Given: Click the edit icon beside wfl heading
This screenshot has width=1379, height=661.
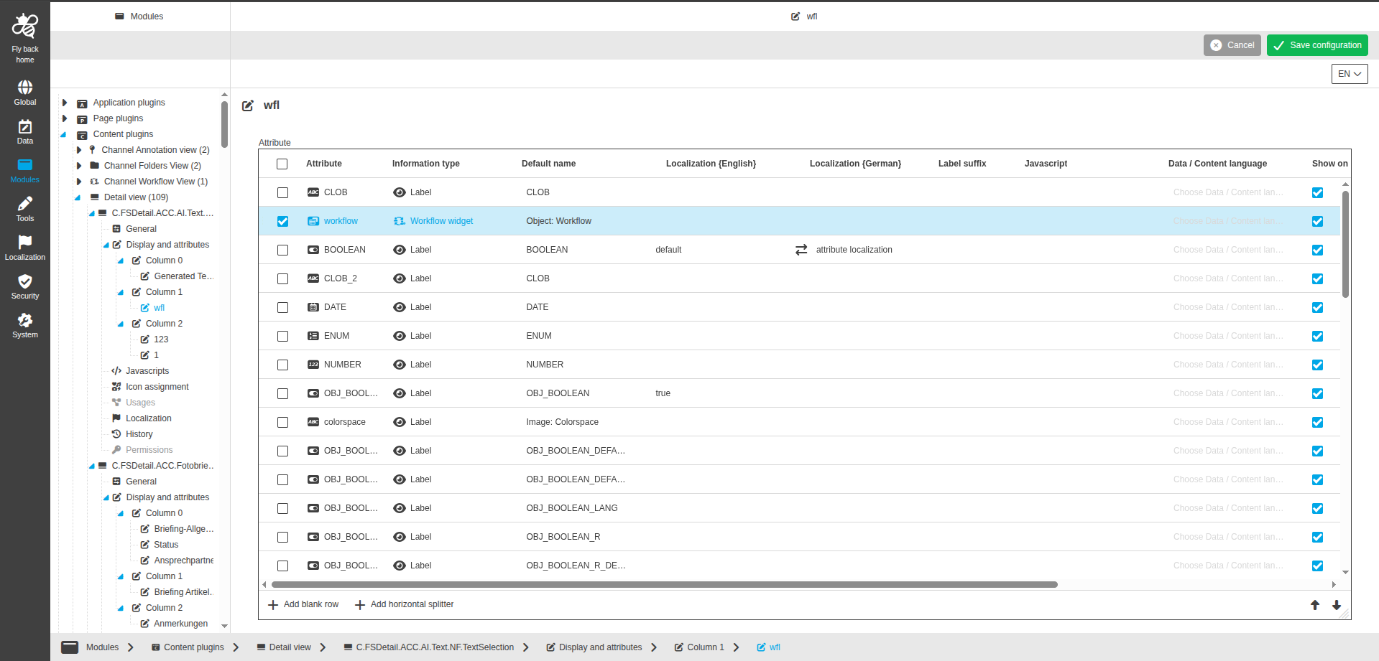Looking at the screenshot, I should pos(248,106).
